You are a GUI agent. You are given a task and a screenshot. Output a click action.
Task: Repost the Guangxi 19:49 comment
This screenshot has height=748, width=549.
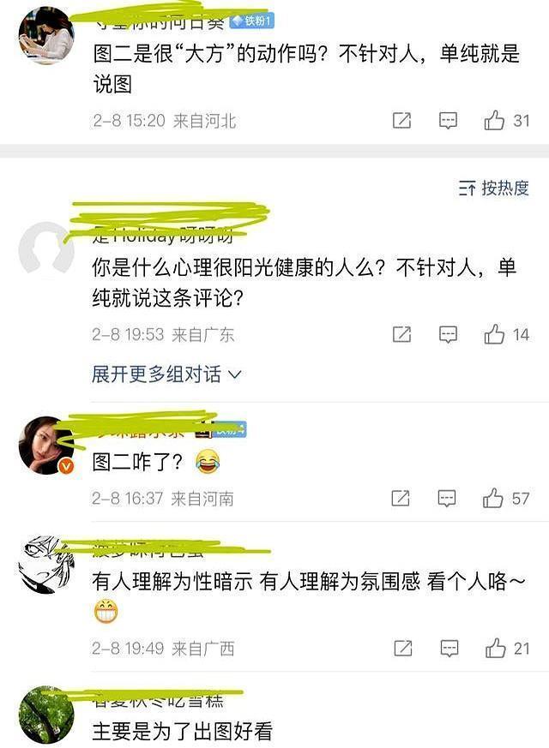point(403,648)
